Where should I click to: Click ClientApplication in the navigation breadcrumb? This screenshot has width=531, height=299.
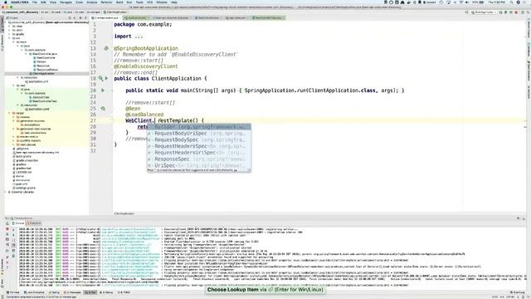(115, 12)
